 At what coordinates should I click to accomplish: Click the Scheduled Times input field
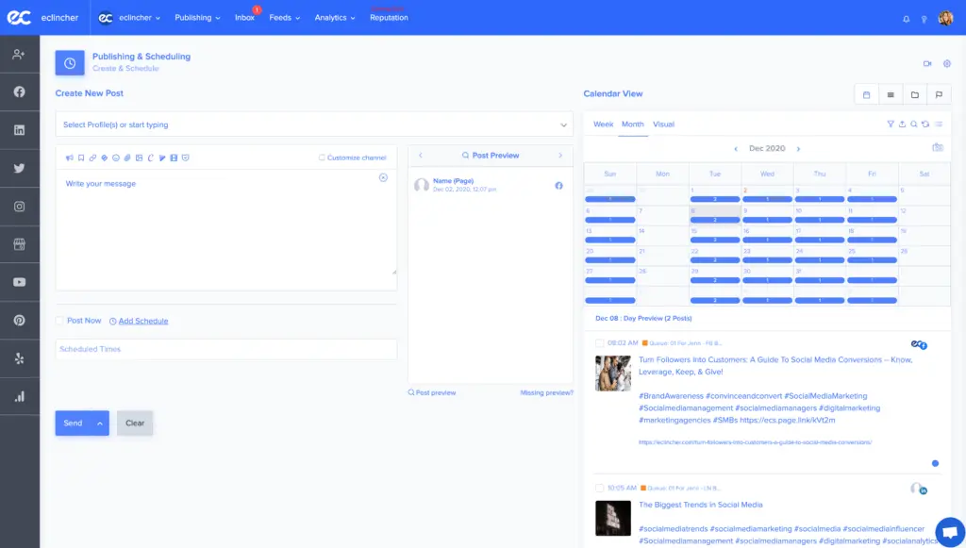pyautogui.click(x=226, y=349)
